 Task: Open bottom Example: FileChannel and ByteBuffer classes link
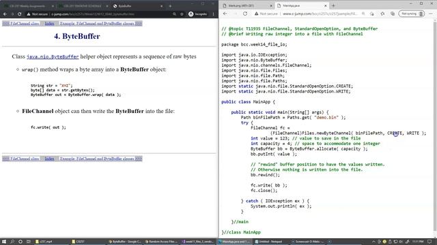click(101, 159)
